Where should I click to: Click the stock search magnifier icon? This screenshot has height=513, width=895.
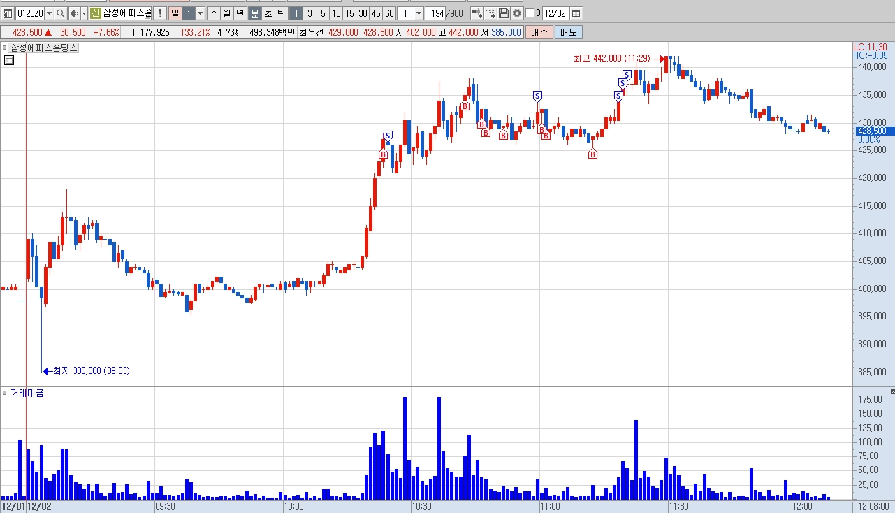(x=61, y=13)
